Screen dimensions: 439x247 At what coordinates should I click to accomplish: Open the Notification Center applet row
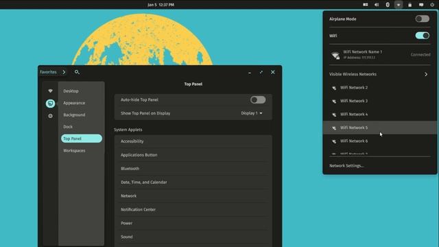click(x=193, y=209)
